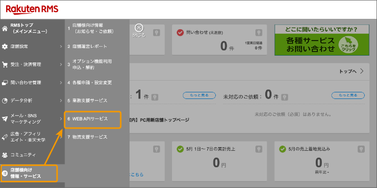Click the 店舗様向け情報・サービス list icon
The image size is (377, 188).
[5, 173]
